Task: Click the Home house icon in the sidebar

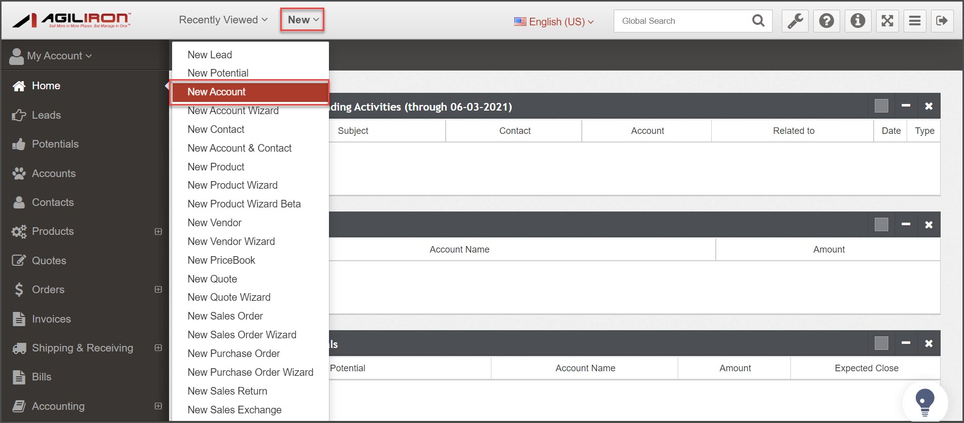Action: 19,86
